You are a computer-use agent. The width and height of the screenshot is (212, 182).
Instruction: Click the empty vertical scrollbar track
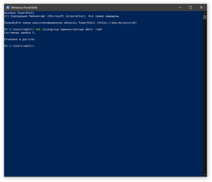tap(205, 95)
